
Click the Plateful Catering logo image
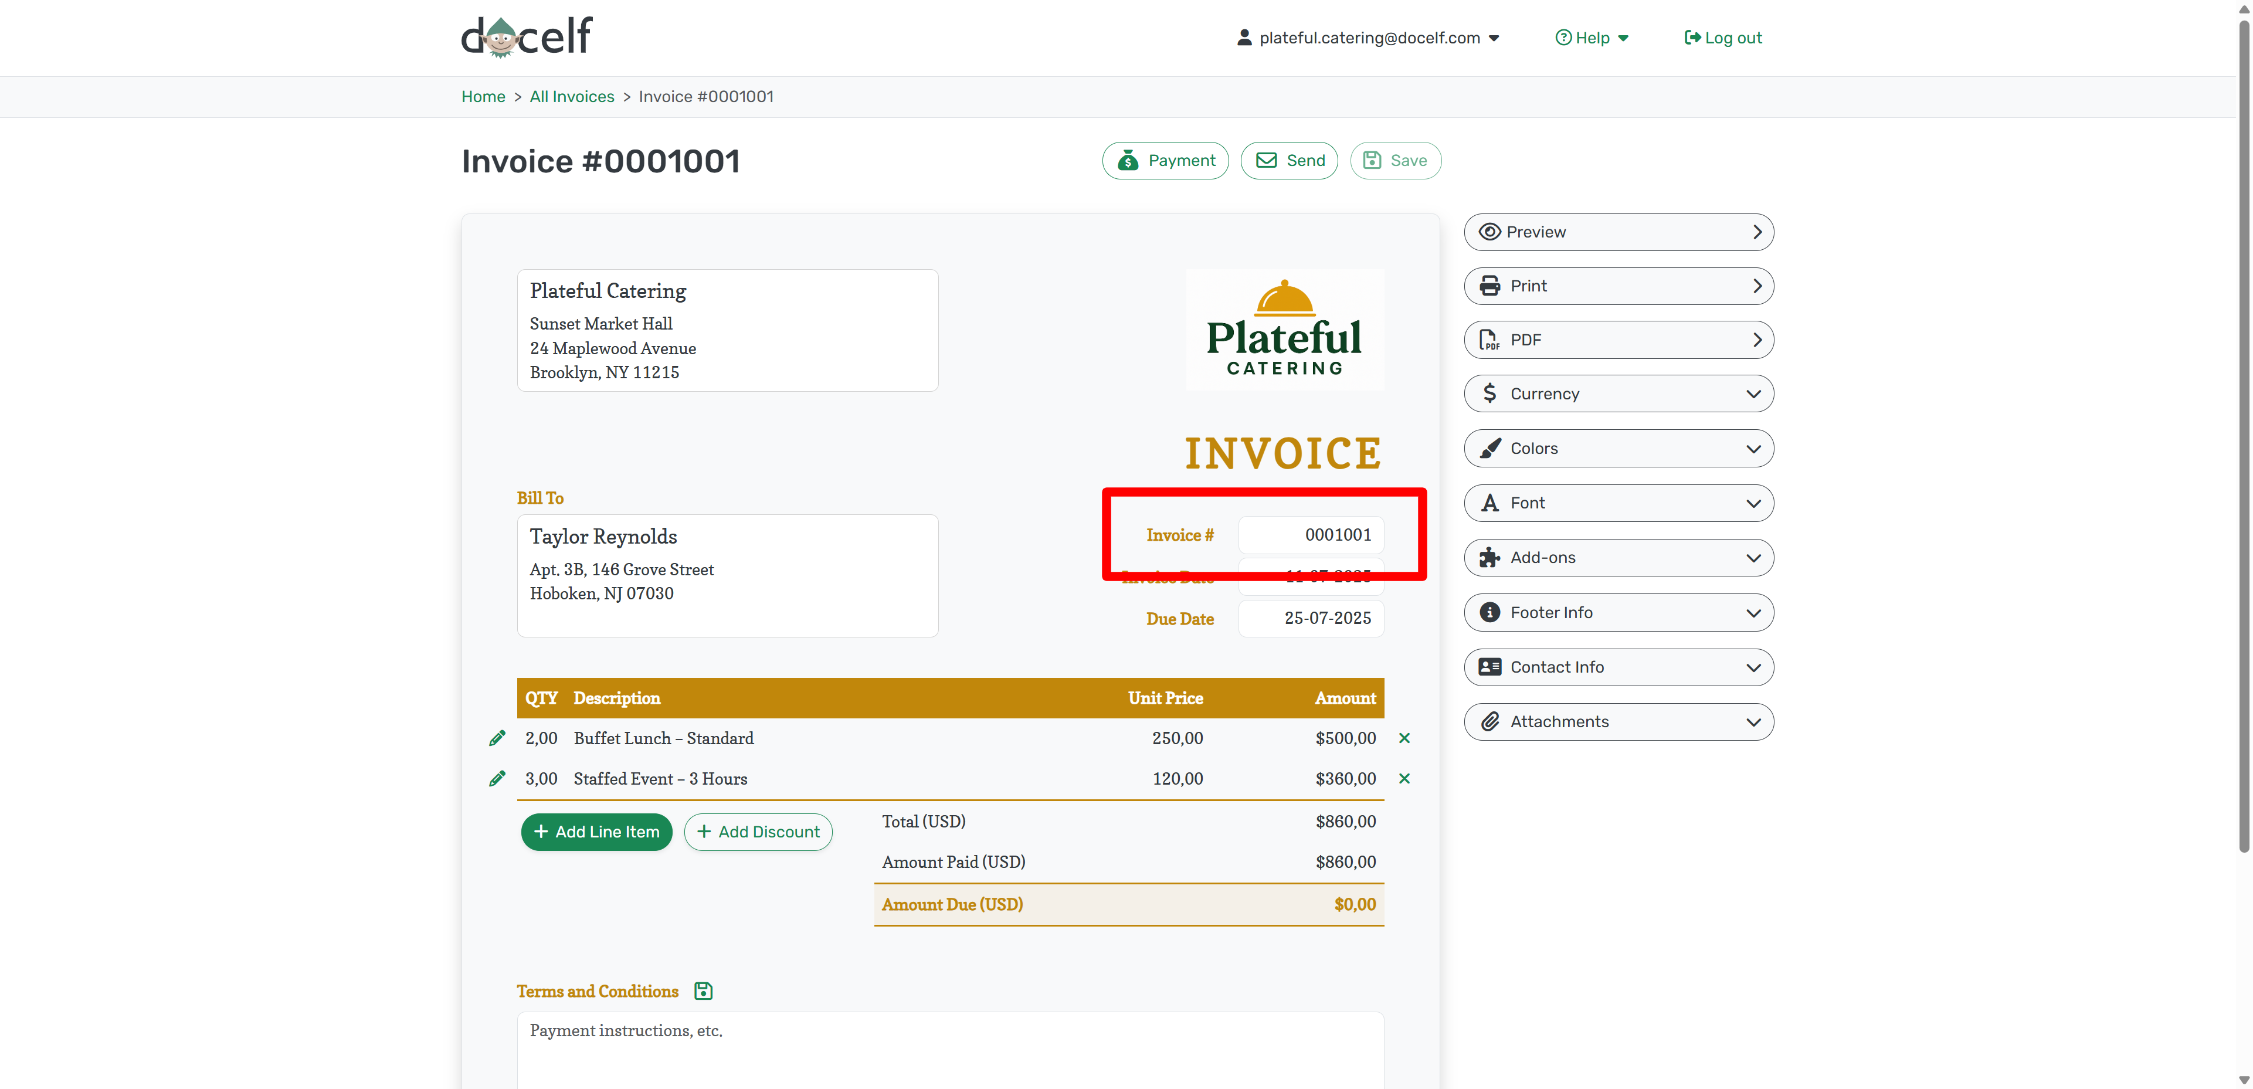[x=1284, y=329]
